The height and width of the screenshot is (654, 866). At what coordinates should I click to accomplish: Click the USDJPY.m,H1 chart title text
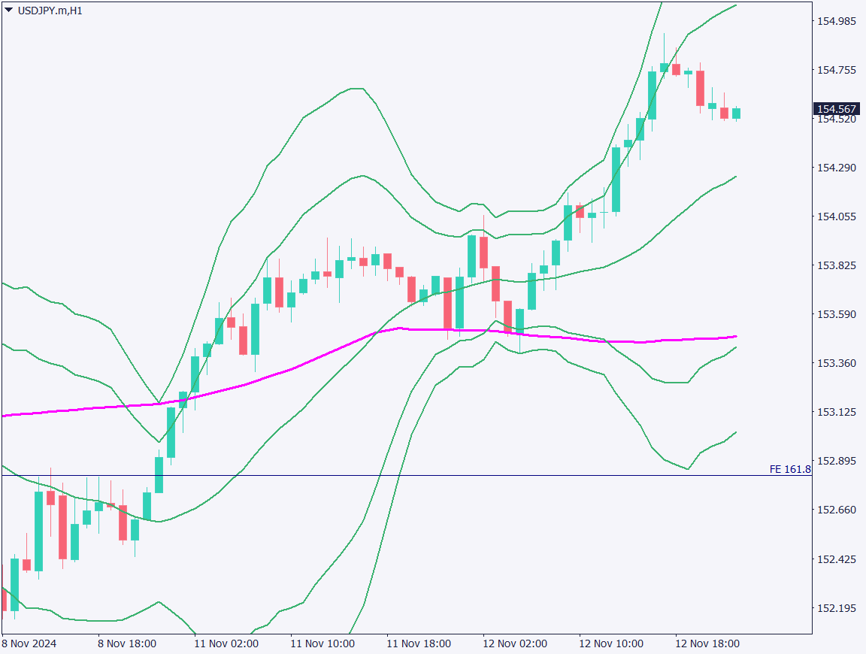tap(50, 11)
